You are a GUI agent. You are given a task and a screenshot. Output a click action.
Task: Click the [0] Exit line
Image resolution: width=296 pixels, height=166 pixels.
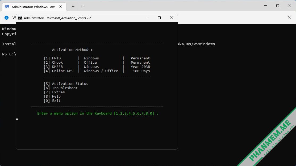pyautogui.click(x=52, y=101)
